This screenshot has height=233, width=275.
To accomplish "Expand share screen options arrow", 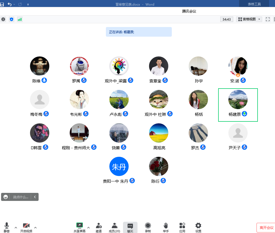I will [88, 228].
